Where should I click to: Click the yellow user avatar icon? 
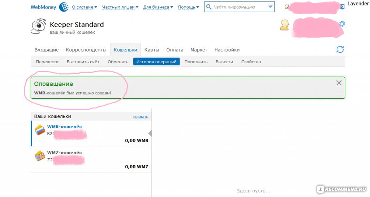click(x=285, y=25)
